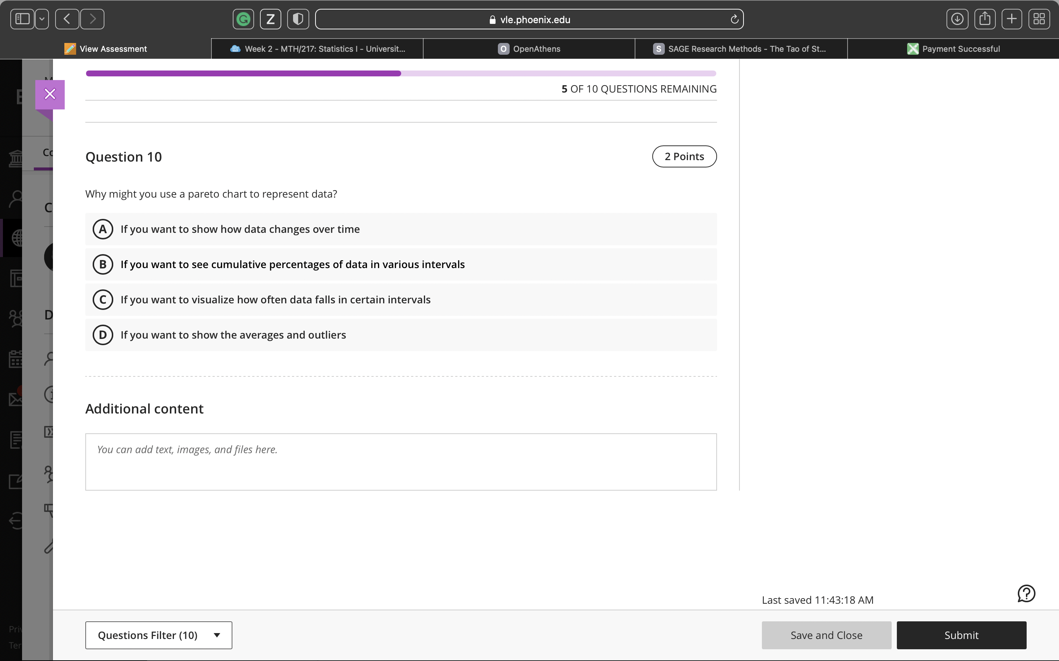This screenshot has width=1059, height=661.
Task: Switch to the OpenAthens tab
Action: 529,48
